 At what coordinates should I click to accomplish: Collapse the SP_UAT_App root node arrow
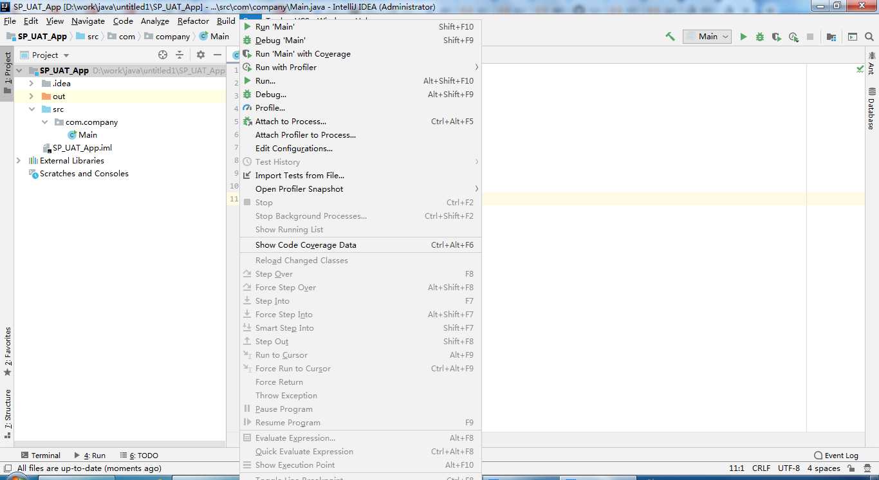[x=19, y=70]
